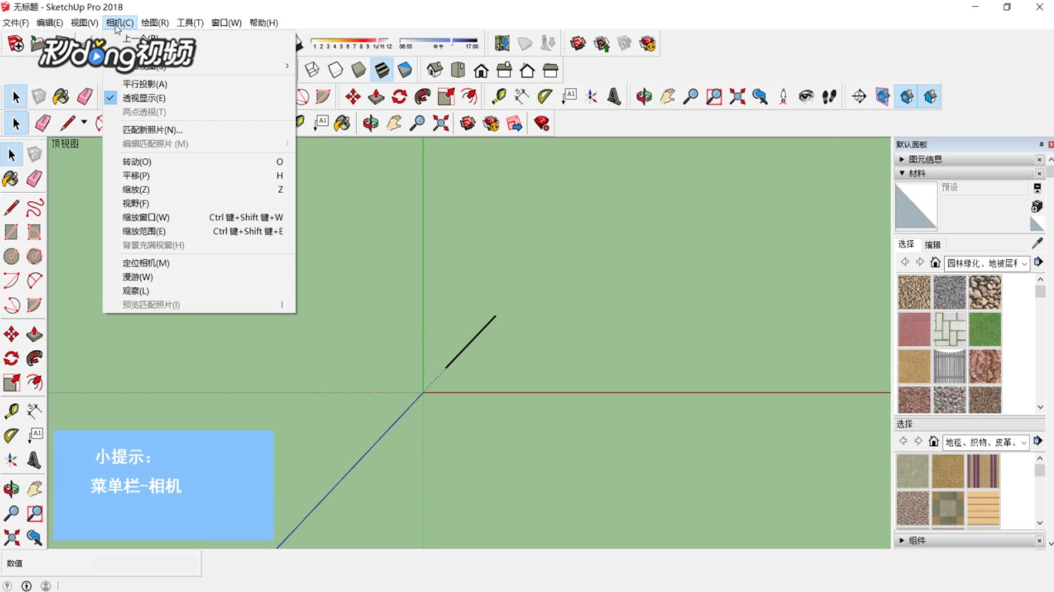Select the Paint Bucket tool in left toolbar
The height and width of the screenshot is (592, 1054).
(x=11, y=179)
